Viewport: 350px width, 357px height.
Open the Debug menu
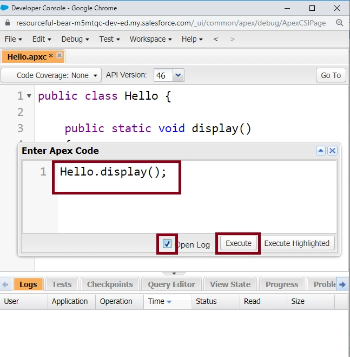(x=75, y=39)
